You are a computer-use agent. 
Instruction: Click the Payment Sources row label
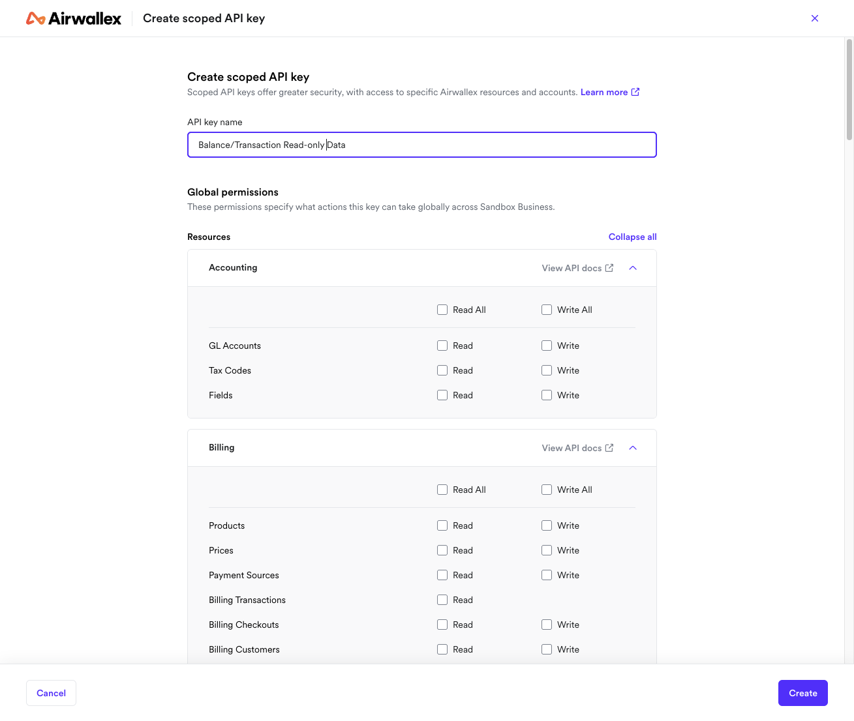pos(244,575)
